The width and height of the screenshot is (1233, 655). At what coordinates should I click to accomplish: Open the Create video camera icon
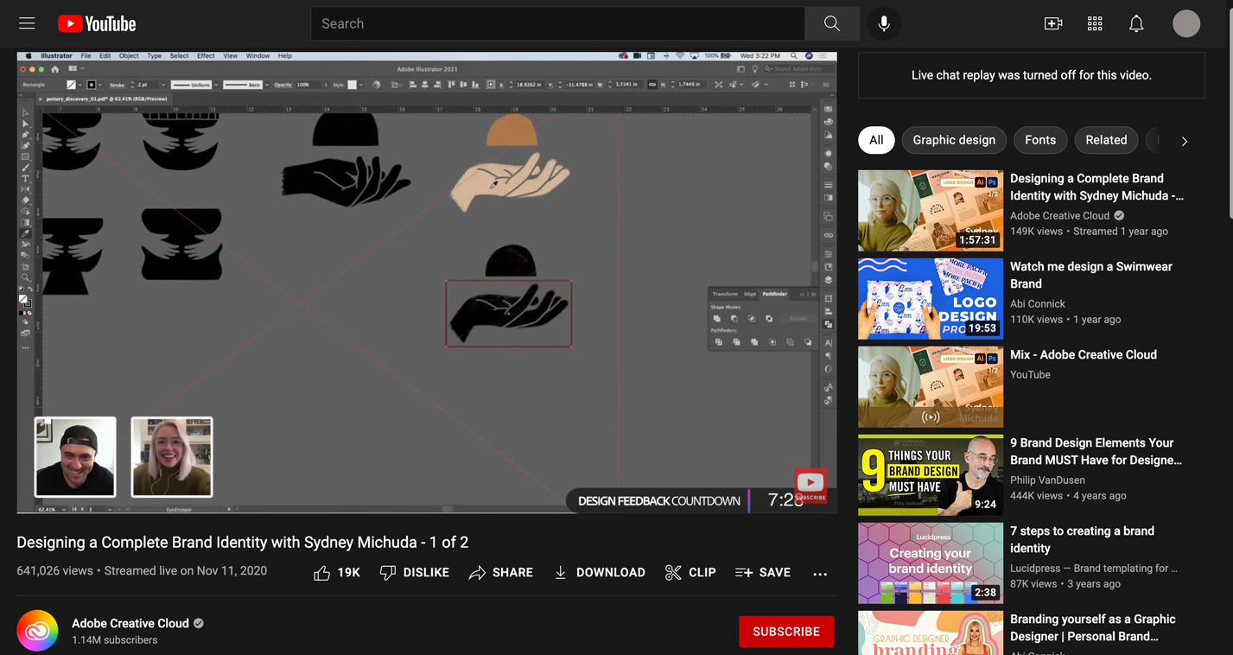[1053, 23]
